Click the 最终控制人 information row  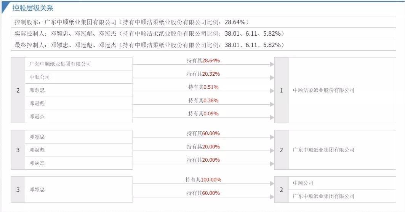149,45
